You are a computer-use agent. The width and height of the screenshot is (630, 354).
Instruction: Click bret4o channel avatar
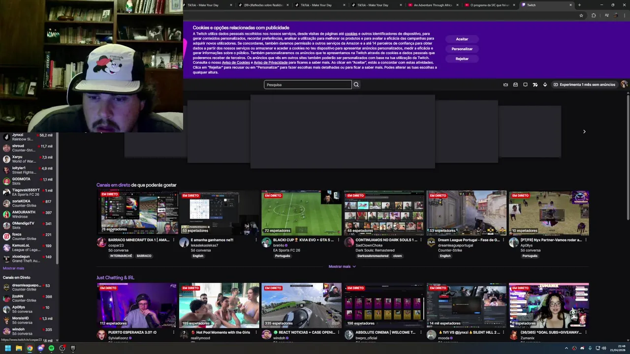pos(266,242)
